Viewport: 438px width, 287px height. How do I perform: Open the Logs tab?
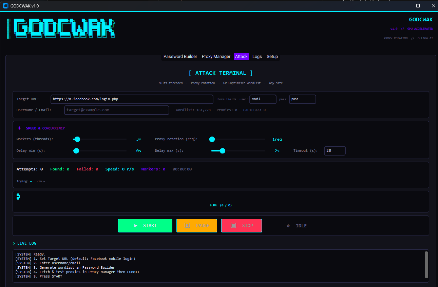[257, 57]
